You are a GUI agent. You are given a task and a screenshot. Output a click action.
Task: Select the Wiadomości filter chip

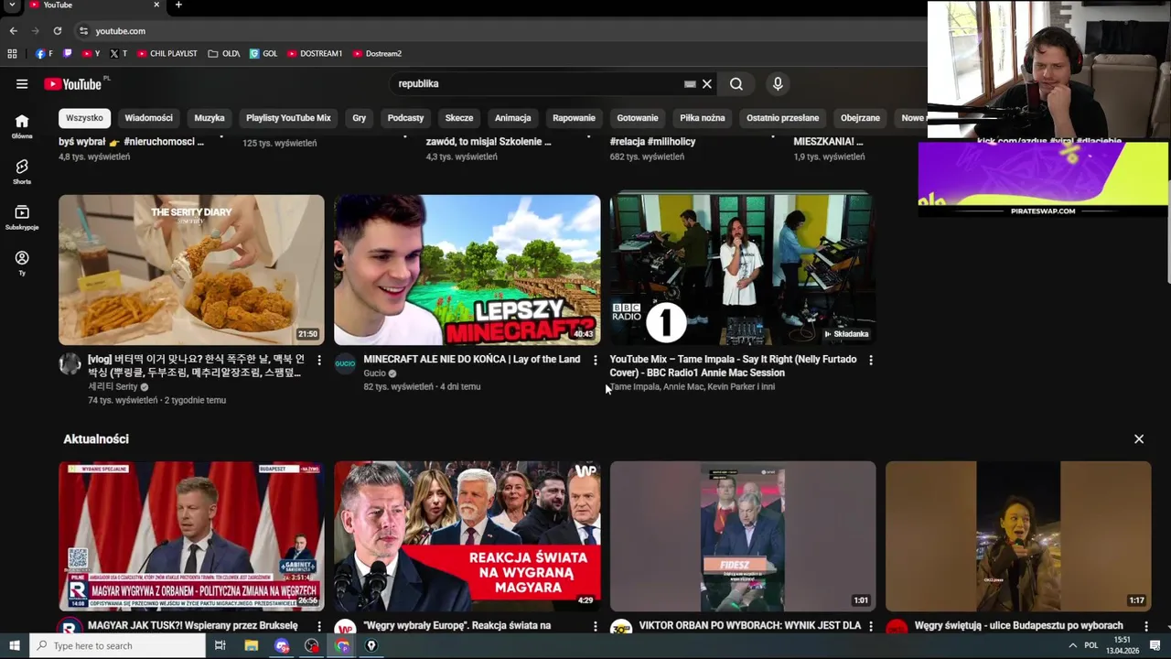pos(149,118)
